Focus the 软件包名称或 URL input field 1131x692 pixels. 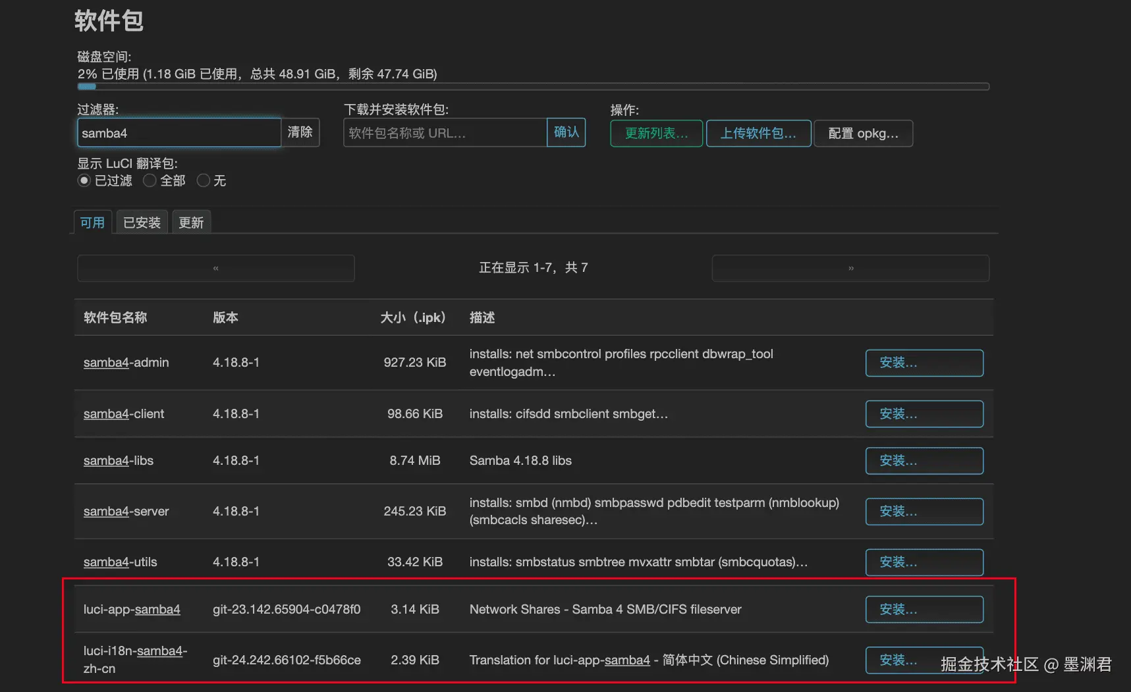tap(445, 133)
